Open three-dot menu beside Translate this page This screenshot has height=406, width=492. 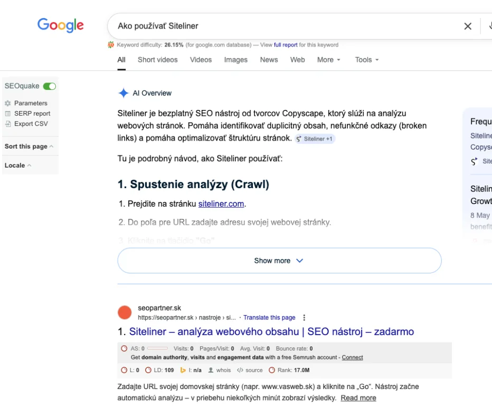[304, 318]
